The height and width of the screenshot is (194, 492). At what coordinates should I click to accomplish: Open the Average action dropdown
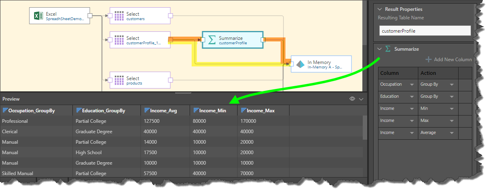point(452,133)
